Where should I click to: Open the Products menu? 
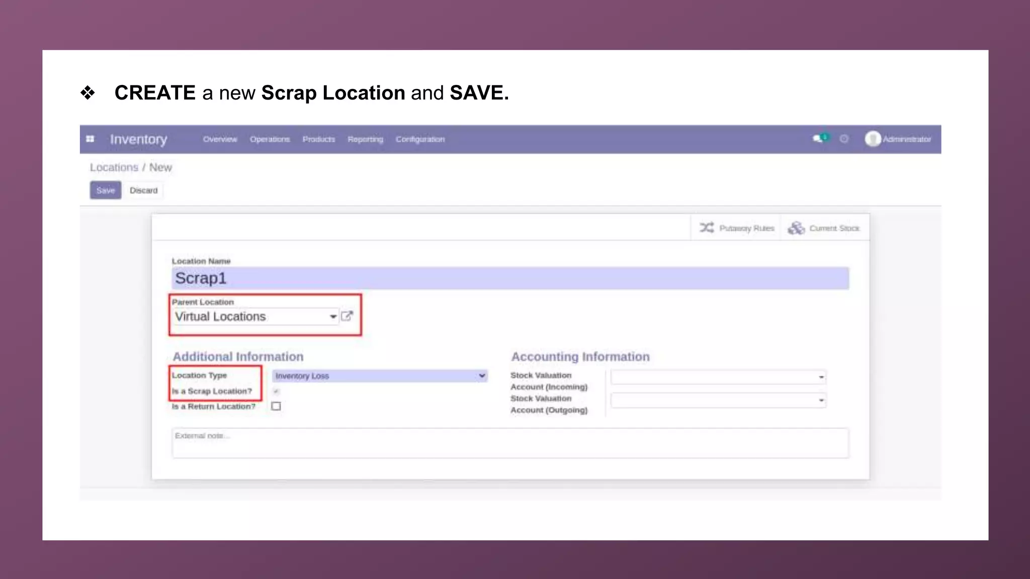pyautogui.click(x=318, y=139)
